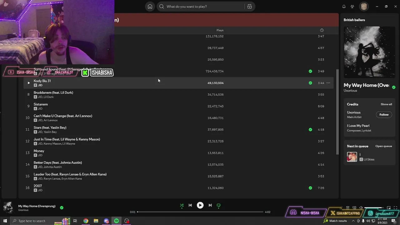Open the Ari Lennox artist link
Image resolution: width=400 pixels, height=225 pixels.
coord(51,120)
